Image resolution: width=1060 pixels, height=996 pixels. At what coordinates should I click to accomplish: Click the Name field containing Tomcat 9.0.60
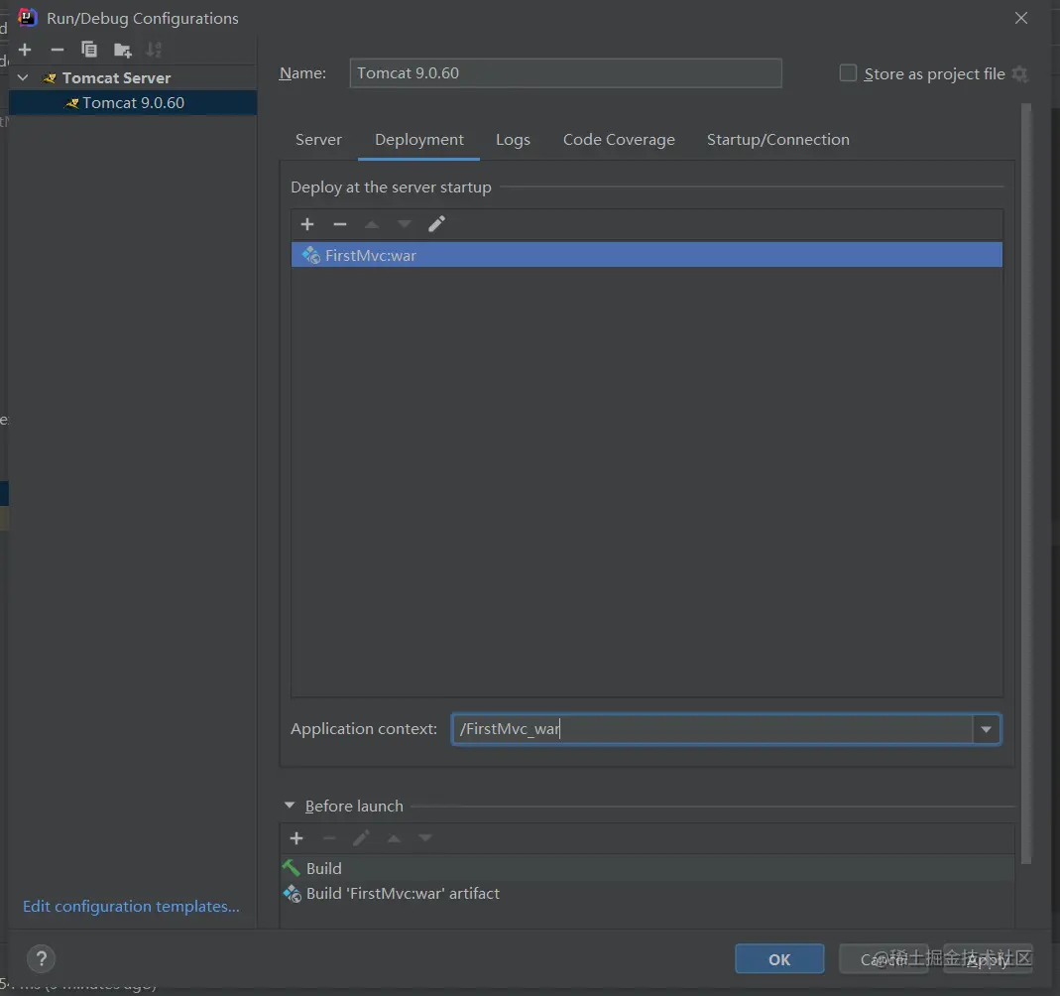coord(565,73)
